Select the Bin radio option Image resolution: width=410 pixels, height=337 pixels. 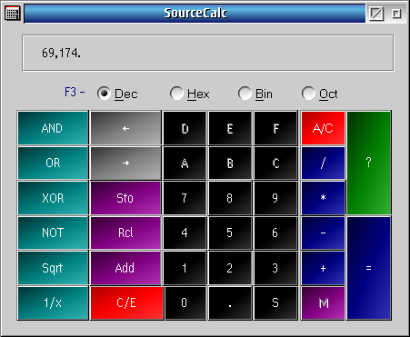[x=255, y=94]
